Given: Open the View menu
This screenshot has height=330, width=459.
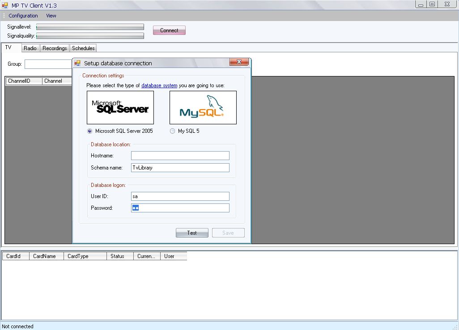Looking at the screenshot, I should click(x=51, y=16).
